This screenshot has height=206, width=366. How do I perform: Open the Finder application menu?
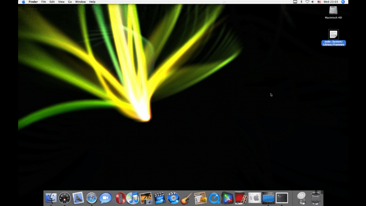pos(33,2)
